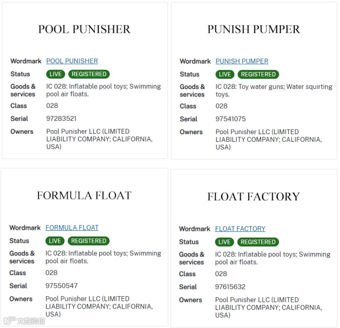Click serial number 97283521
The height and width of the screenshot is (328, 340).
pyautogui.click(x=62, y=118)
